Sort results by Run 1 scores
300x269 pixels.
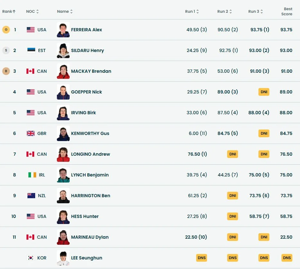(192, 11)
